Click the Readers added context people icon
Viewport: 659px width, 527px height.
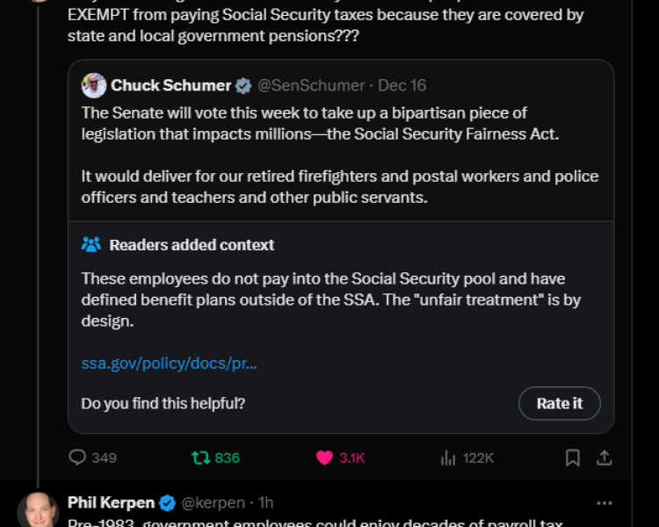coord(91,245)
